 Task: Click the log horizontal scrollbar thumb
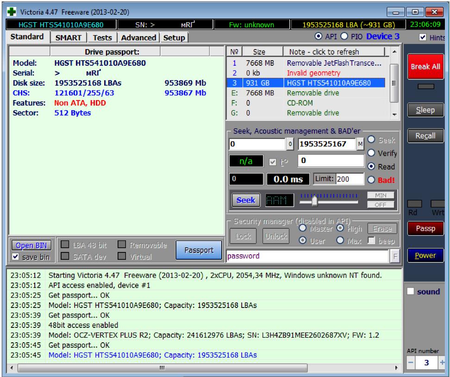click(x=162, y=368)
